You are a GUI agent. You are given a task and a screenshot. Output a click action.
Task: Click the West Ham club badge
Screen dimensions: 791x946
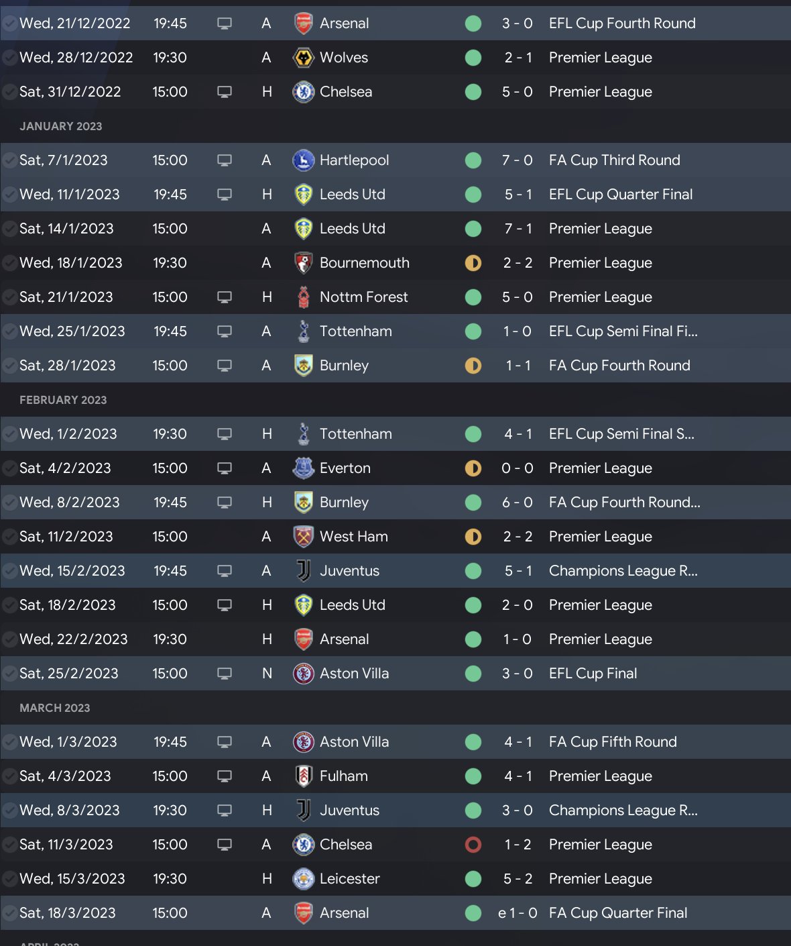point(304,537)
